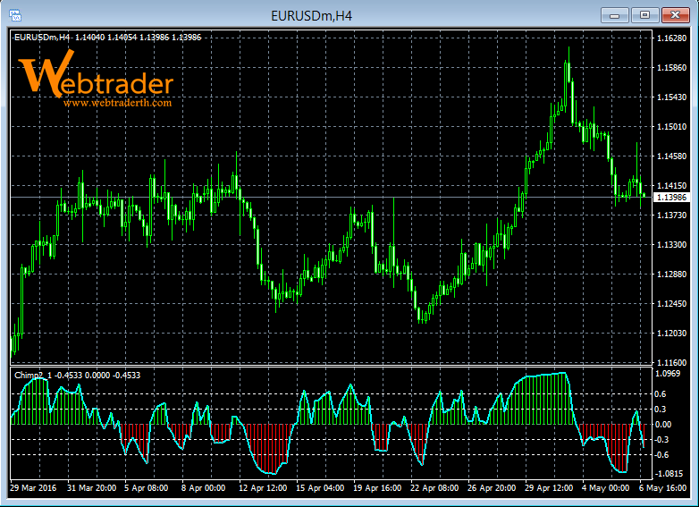Minimize the EURUSDm,H4 chart window
The height and width of the screenshot is (507, 699).
click(615, 15)
